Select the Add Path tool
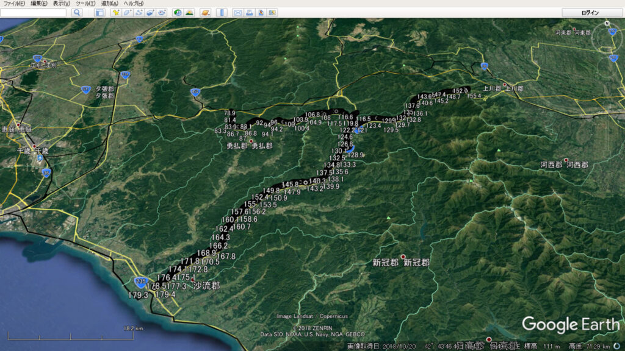Image resolution: width=625 pixels, height=351 pixels. pos(139,12)
